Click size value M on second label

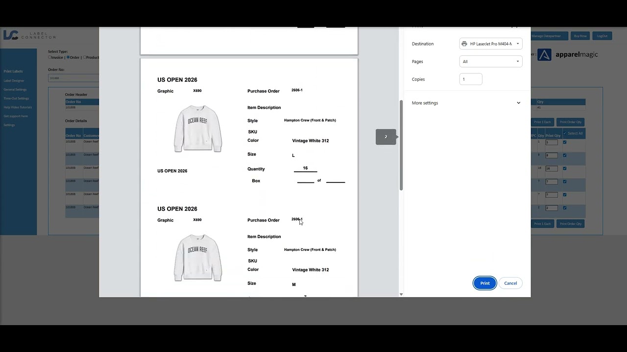coord(294,285)
